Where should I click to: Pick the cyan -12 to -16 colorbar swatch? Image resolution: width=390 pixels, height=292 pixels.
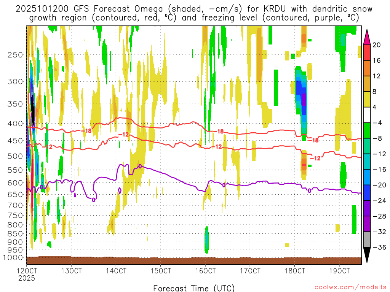(367, 161)
